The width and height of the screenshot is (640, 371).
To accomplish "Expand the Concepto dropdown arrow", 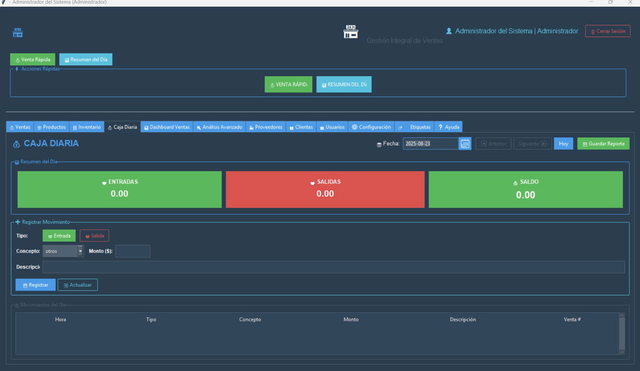I will [81, 251].
